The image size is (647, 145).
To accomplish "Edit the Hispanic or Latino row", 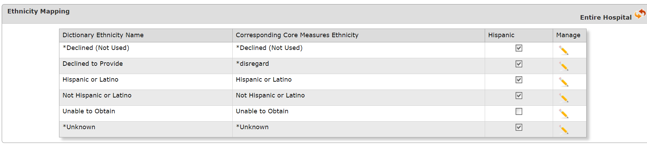I will [x=563, y=82].
